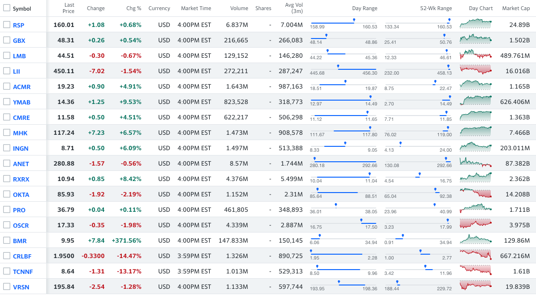Sort by the Chg % column header
This screenshot has width=536, height=298.
pyautogui.click(x=134, y=8)
